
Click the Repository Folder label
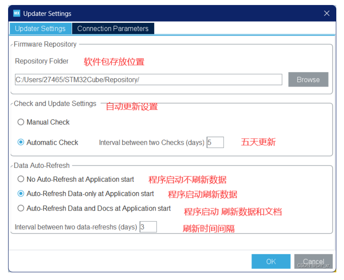pos(42,61)
